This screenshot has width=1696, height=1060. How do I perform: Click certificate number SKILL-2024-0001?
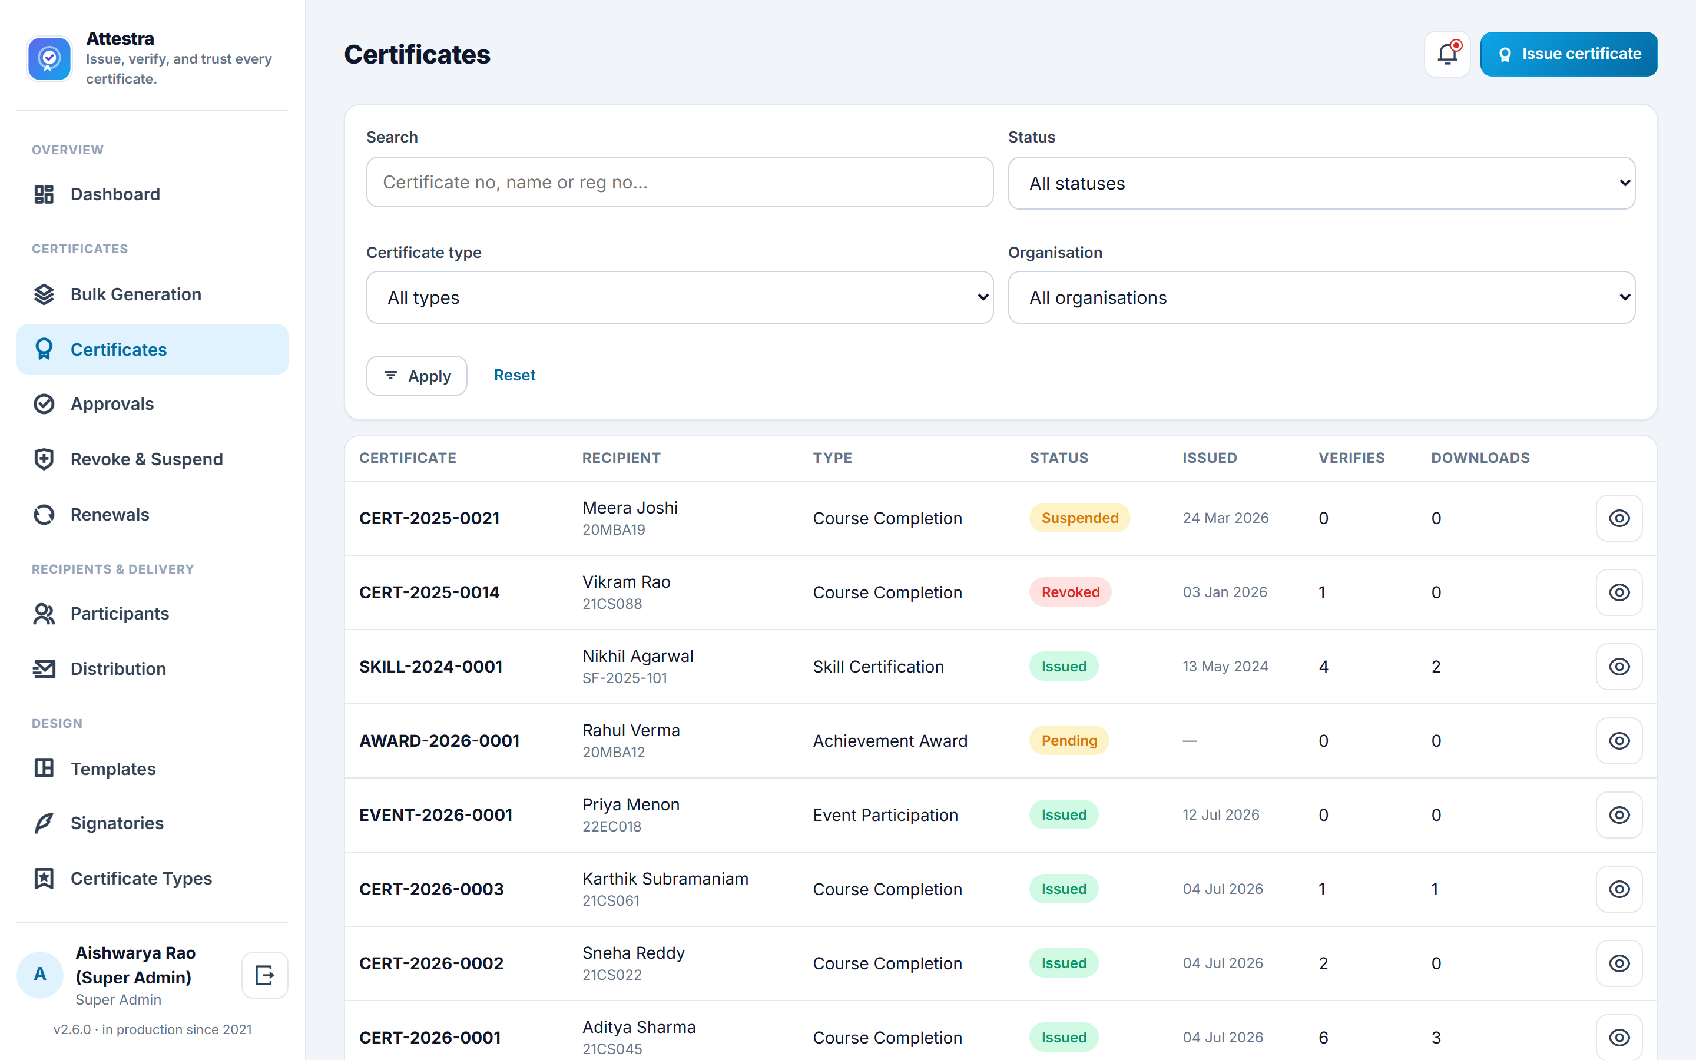[431, 667]
